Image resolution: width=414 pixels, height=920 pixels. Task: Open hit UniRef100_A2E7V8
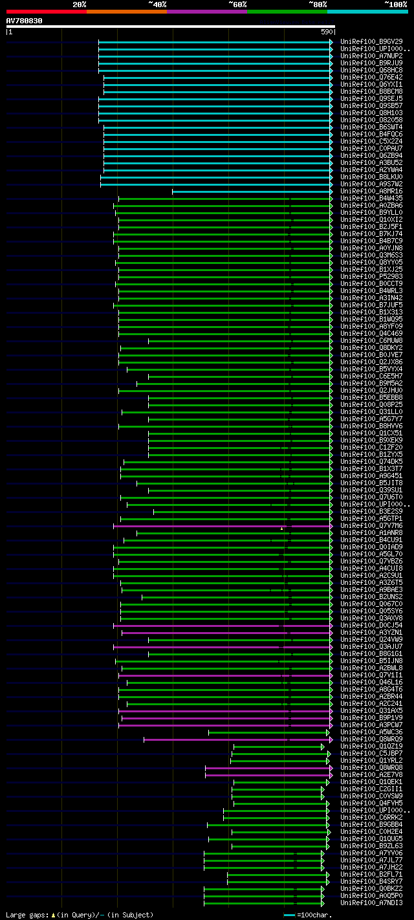(x=372, y=774)
